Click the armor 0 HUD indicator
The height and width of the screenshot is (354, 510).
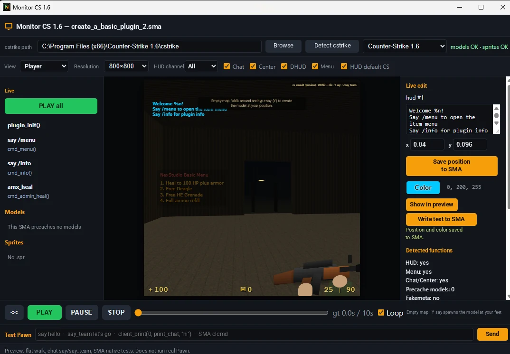point(246,289)
